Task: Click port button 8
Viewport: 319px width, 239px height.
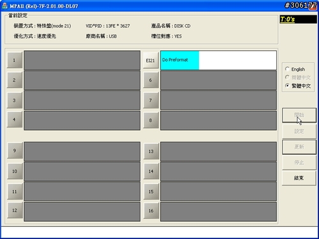Action: (x=151, y=120)
